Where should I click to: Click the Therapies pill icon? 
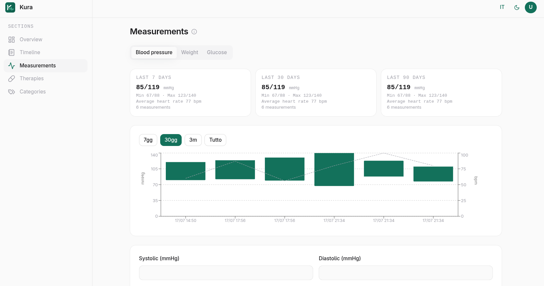coord(12,79)
